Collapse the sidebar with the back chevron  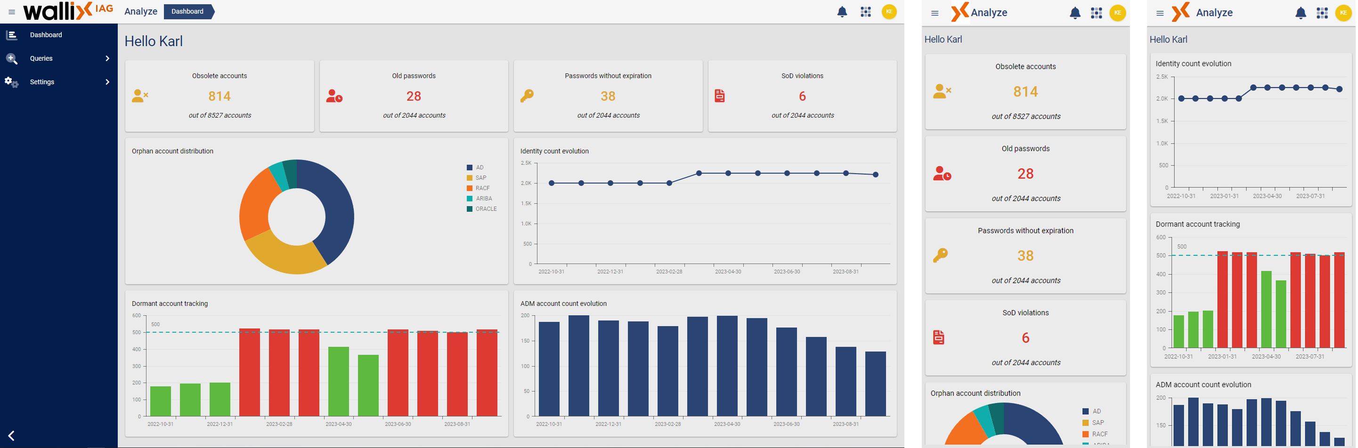(12, 435)
